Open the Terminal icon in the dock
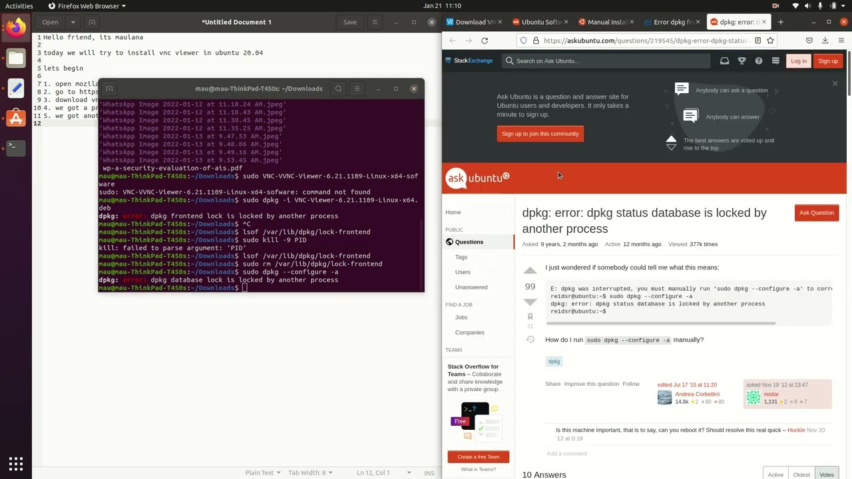The width and height of the screenshot is (852, 479). 16,147
